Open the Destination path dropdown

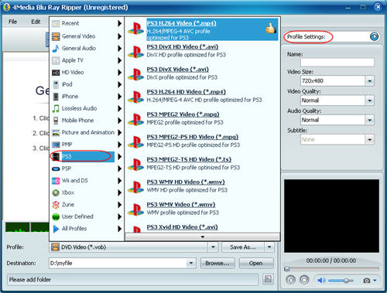tap(191, 263)
